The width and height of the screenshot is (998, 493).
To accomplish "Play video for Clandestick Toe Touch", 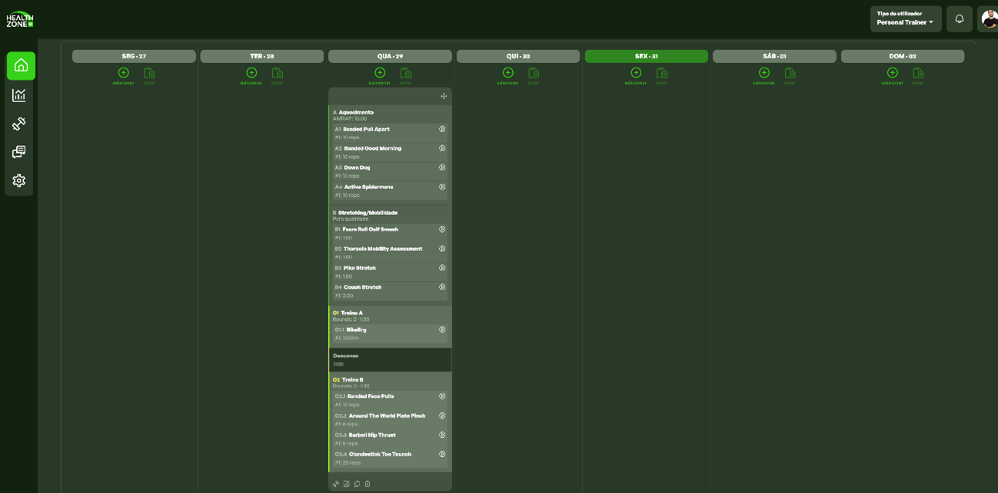I will click(x=442, y=454).
